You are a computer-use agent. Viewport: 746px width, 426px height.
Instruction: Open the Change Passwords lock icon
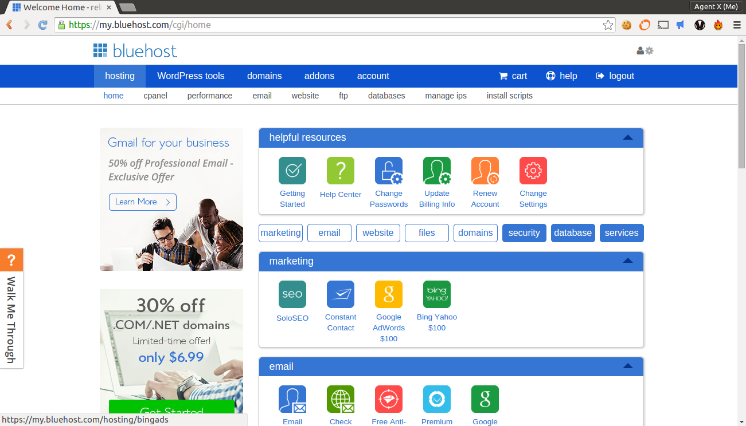(x=389, y=171)
